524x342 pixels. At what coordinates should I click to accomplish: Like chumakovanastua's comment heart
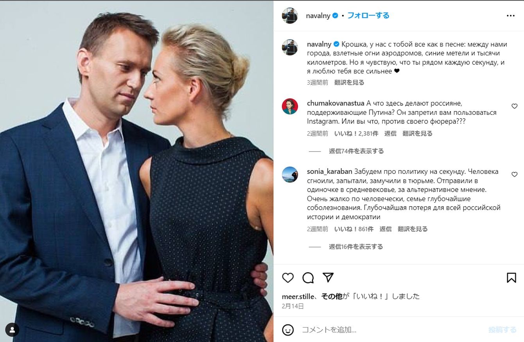514,106
